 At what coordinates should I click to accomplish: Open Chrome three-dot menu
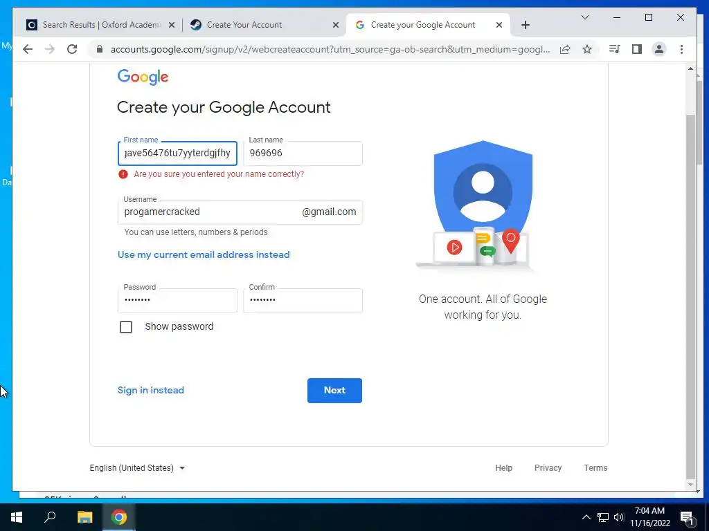[681, 49]
